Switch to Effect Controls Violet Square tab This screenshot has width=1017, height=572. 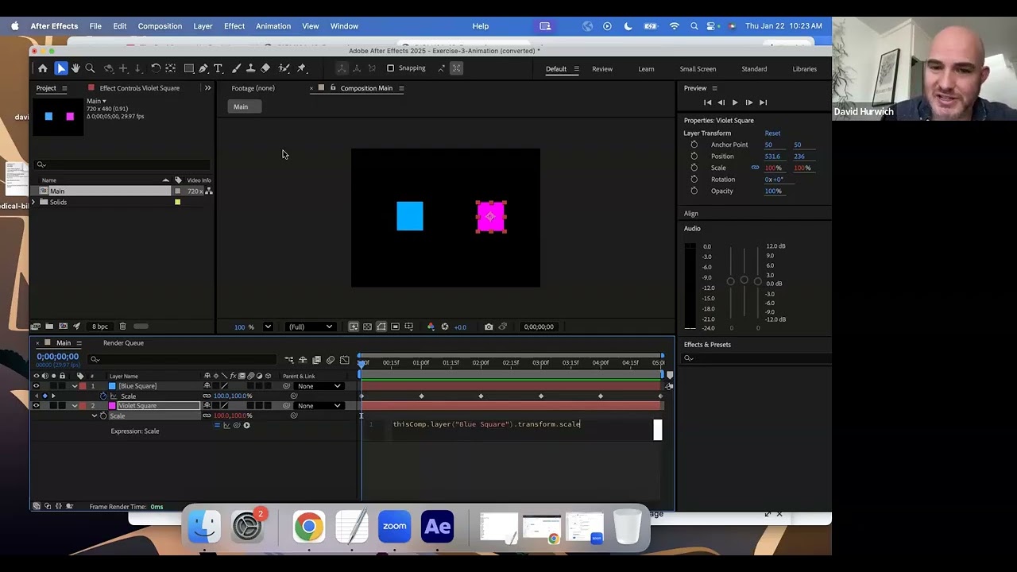pyautogui.click(x=139, y=88)
